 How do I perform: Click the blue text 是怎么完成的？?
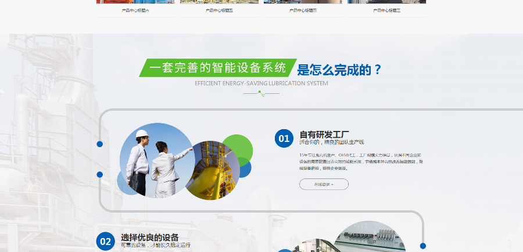point(339,70)
